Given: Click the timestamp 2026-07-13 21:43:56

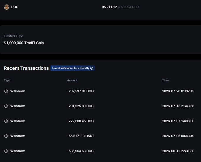Looking at the screenshot, I should pyautogui.click(x=178, y=106).
